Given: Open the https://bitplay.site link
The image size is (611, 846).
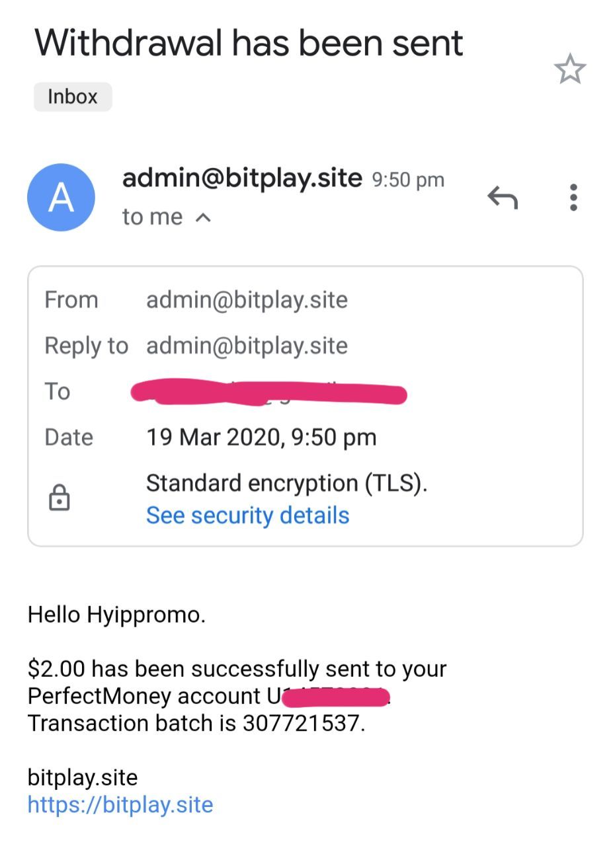Looking at the screenshot, I should tap(120, 804).
